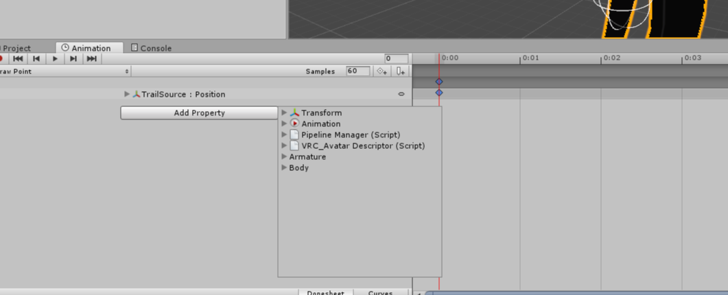The height and width of the screenshot is (295, 728).
Task: Play the animation clip
Action: click(56, 58)
